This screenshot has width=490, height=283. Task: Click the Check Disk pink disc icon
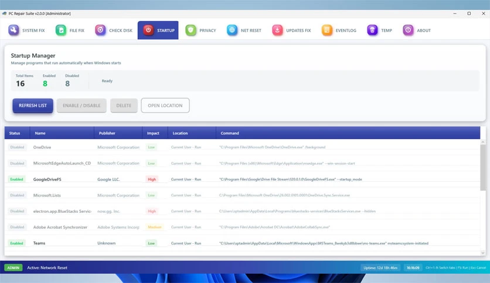pos(100,30)
